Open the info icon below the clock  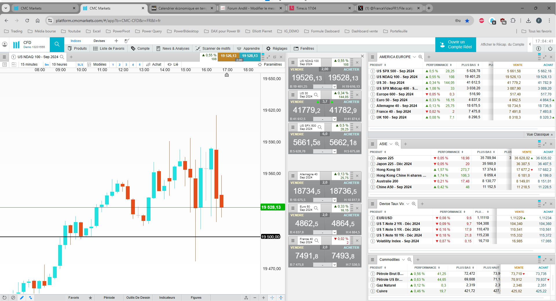[539, 49]
